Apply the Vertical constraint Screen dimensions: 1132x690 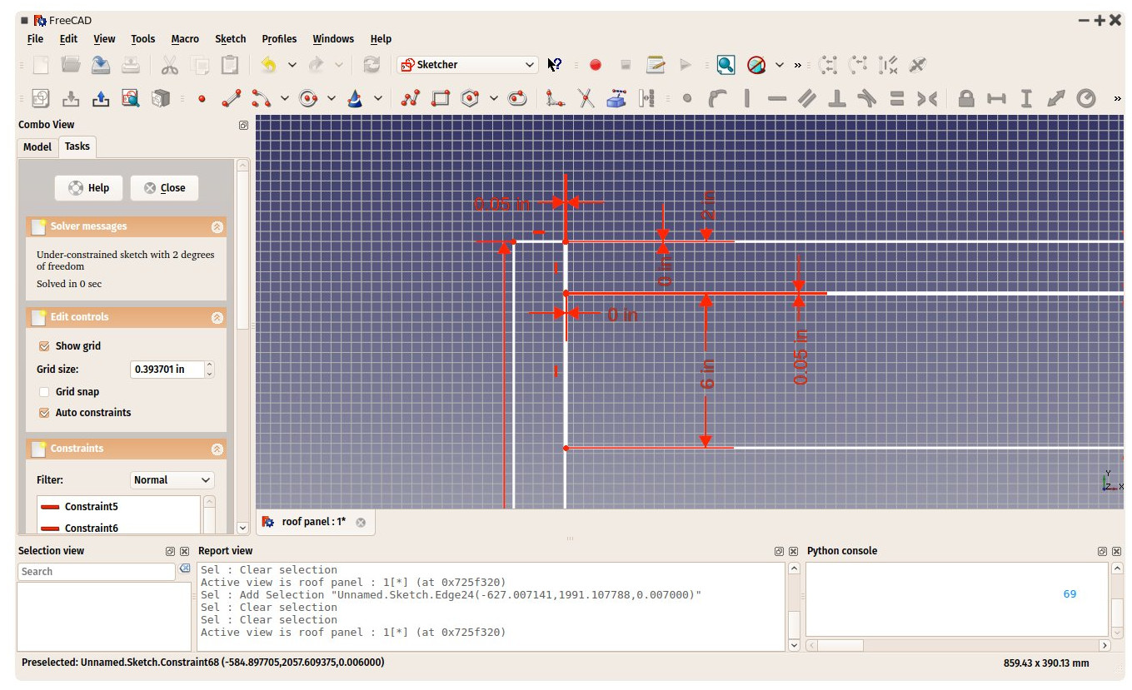(747, 98)
